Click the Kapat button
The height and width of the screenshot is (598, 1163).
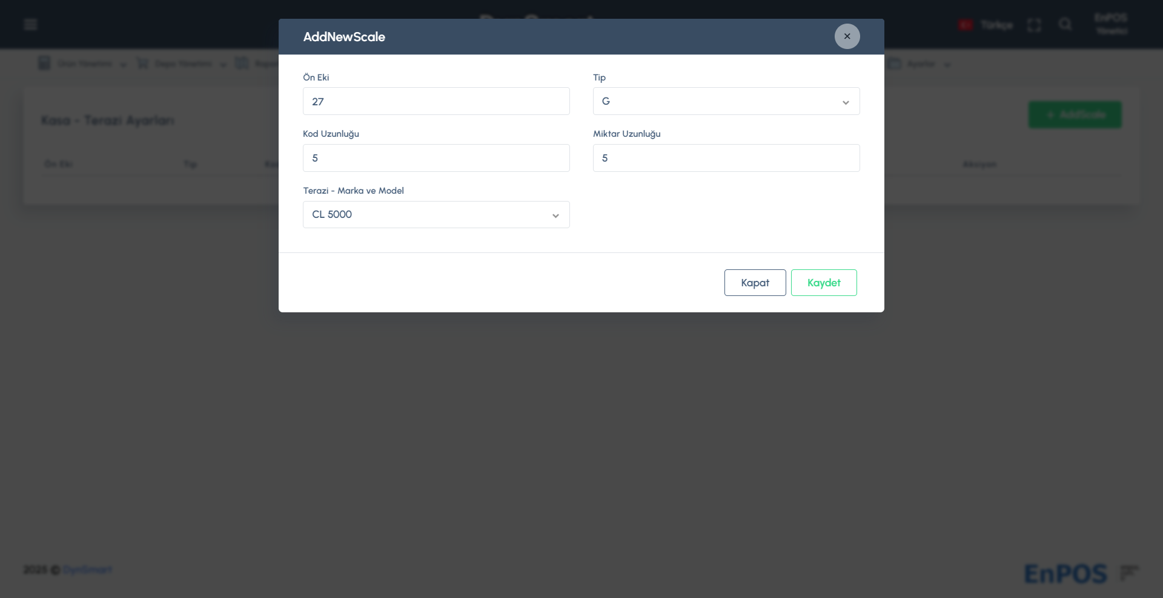[x=755, y=283]
